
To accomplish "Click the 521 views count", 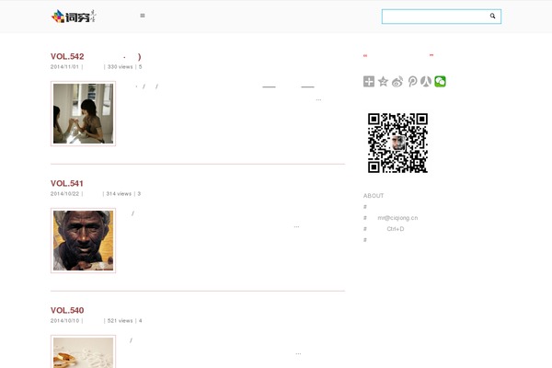I will 120,321.
